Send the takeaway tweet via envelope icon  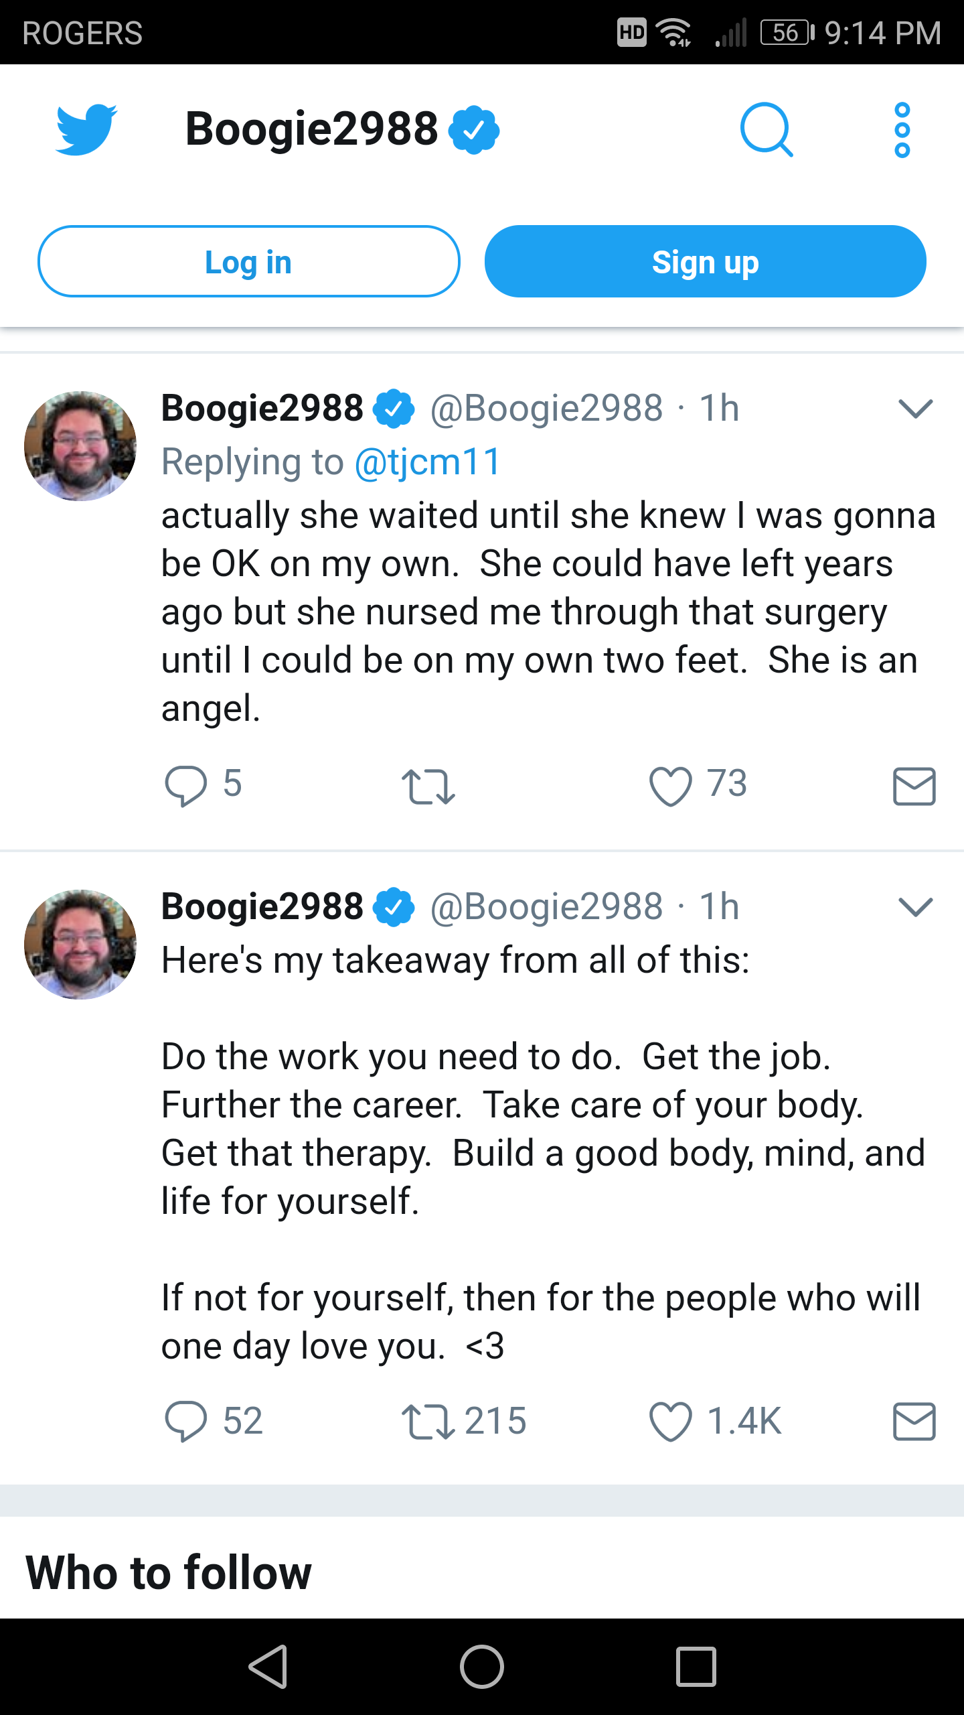(x=914, y=1421)
